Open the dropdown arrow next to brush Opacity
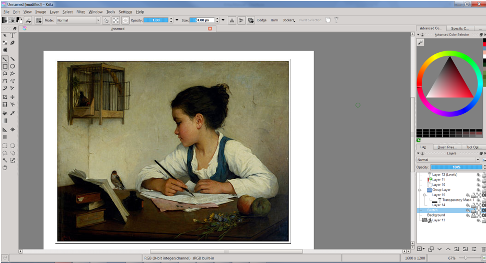The width and height of the screenshot is (486, 263). (177, 20)
